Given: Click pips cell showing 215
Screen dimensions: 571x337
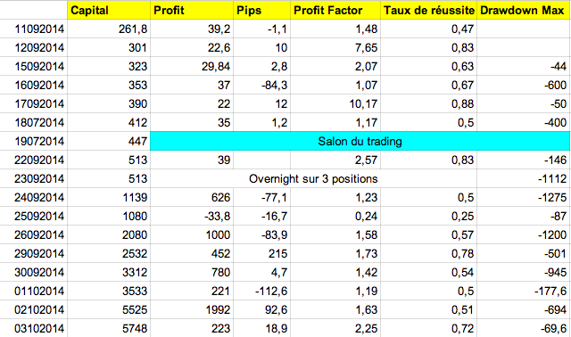Looking at the screenshot, I should click(261, 254).
